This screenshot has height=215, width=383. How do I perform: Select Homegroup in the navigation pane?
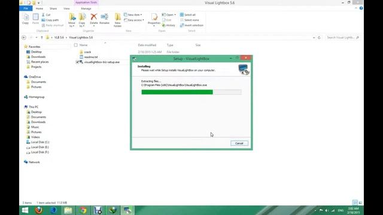tap(37, 97)
